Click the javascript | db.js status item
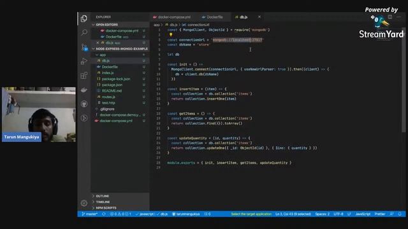Viewport: 408px width, 229px height. pyautogui.click(x=152, y=214)
